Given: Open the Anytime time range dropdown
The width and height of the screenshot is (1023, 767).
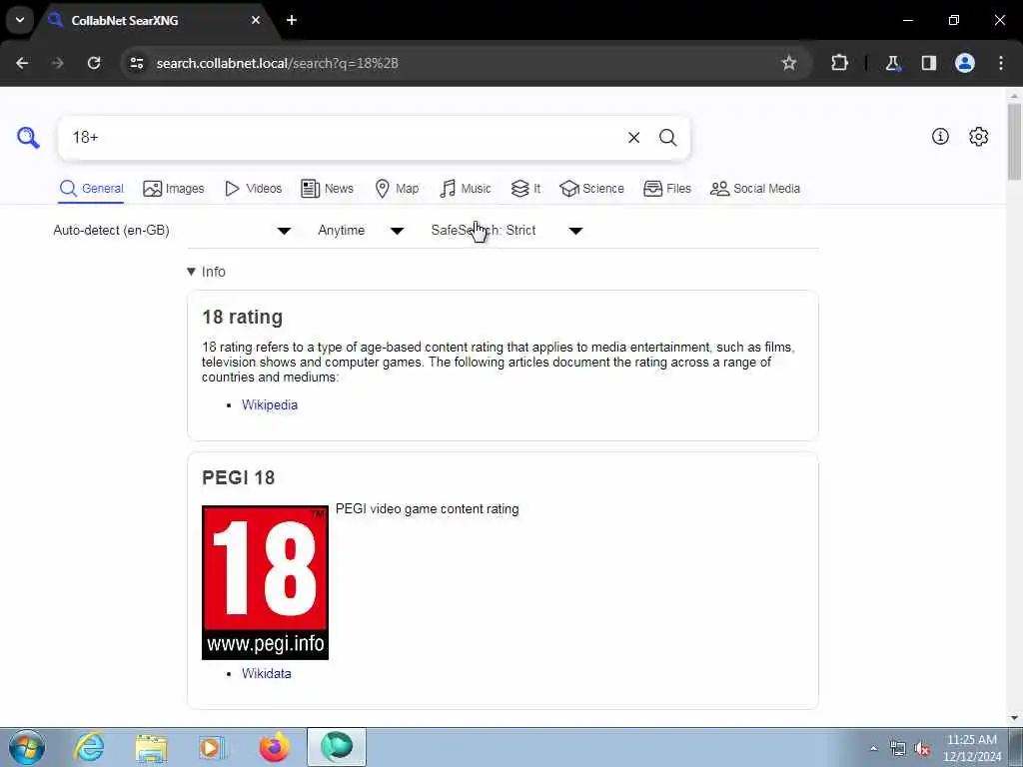Looking at the screenshot, I should click(x=361, y=231).
